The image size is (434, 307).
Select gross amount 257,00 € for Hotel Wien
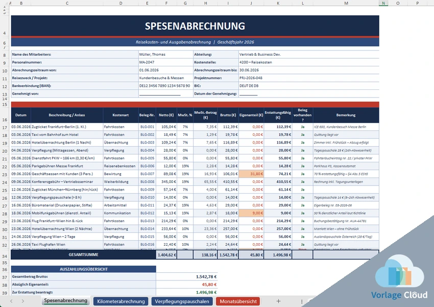(228, 229)
